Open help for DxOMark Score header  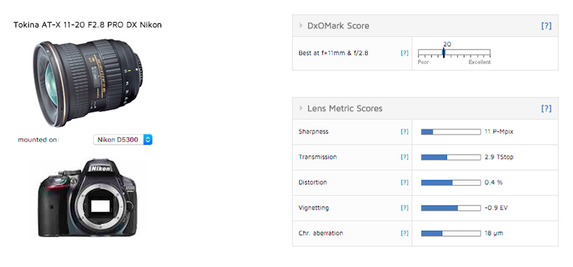546,26
